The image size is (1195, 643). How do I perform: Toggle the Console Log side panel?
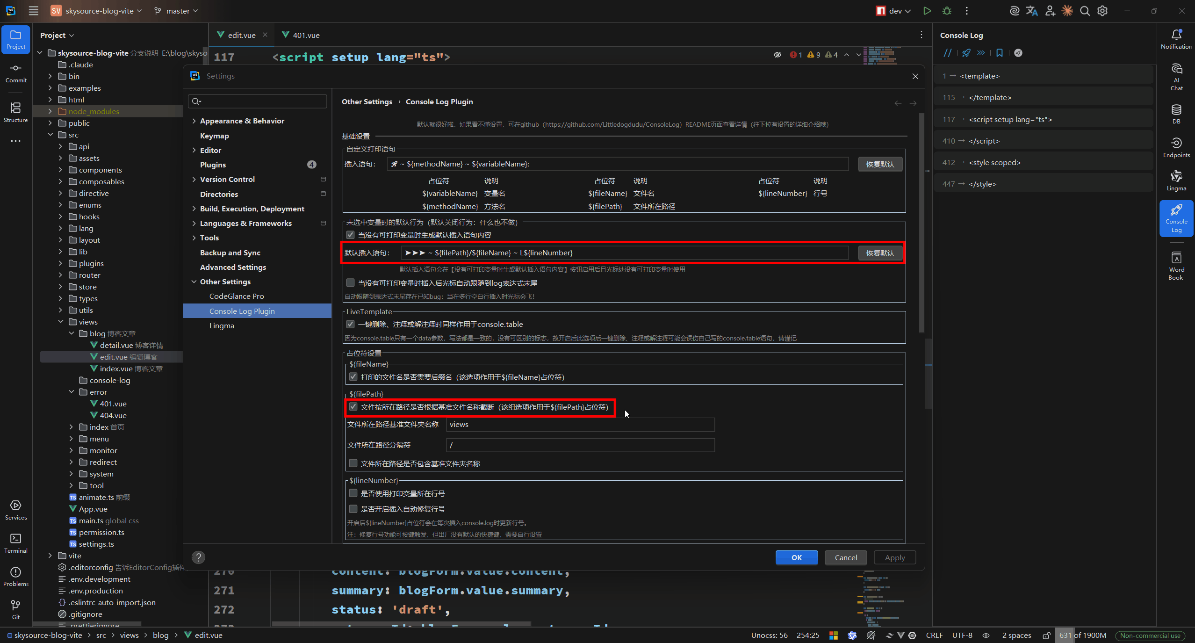click(x=1176, y=218)
